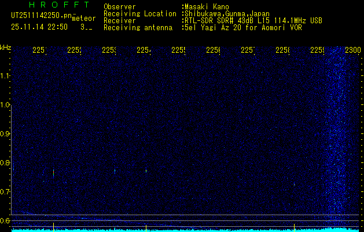
Task: Click the meteor echo near 2253
Action: [x=115, y=171]
